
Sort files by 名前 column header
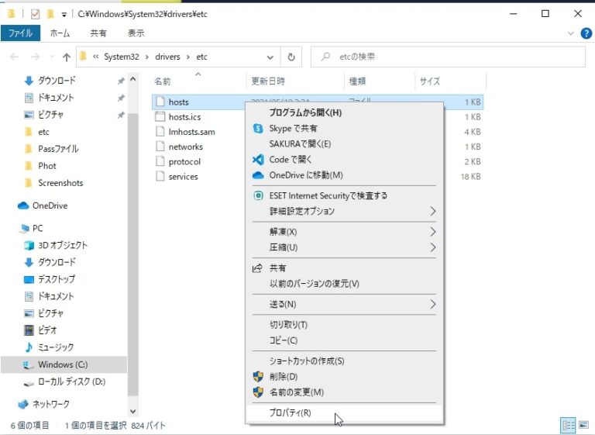(163, 81)
